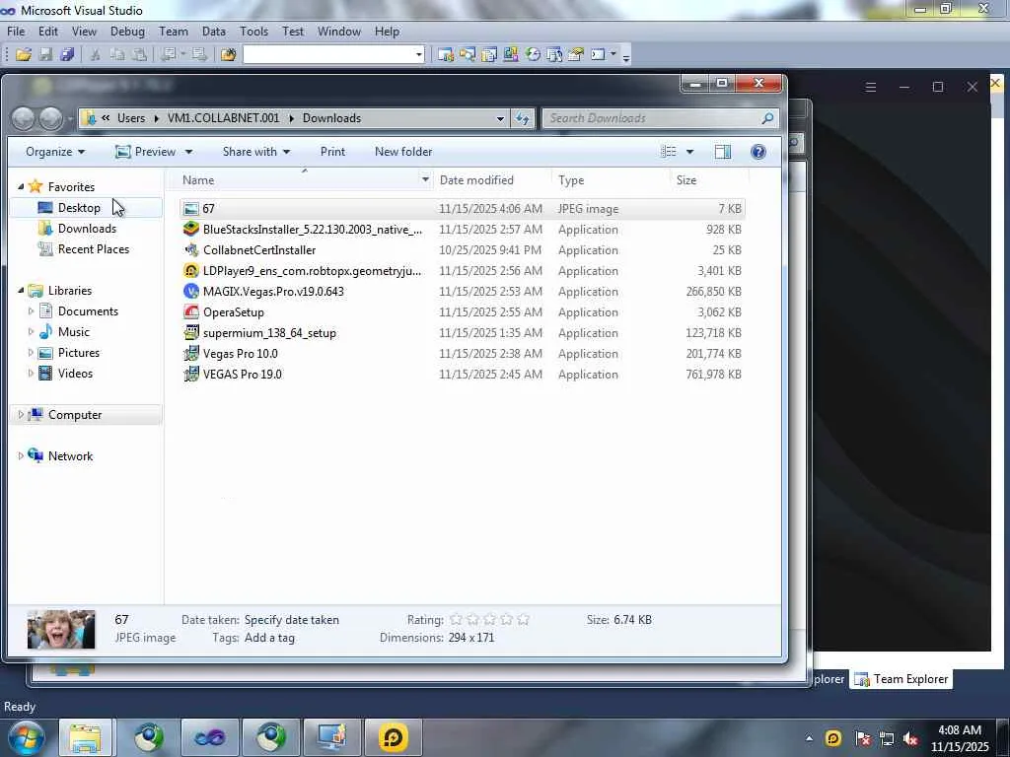Open the Name column filter dropdown arrow
Viewport: 1010px width, 757px height.
coord(425,180)
